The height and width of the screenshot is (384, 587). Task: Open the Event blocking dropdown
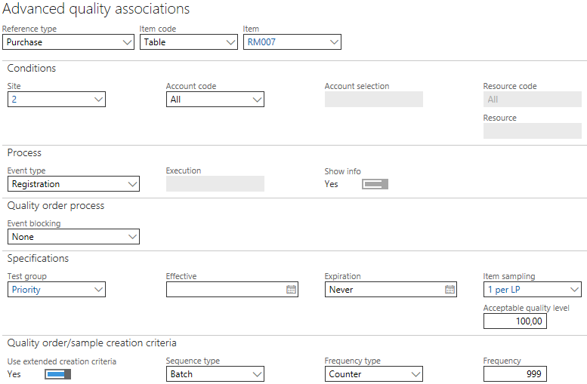pos(133,237)
